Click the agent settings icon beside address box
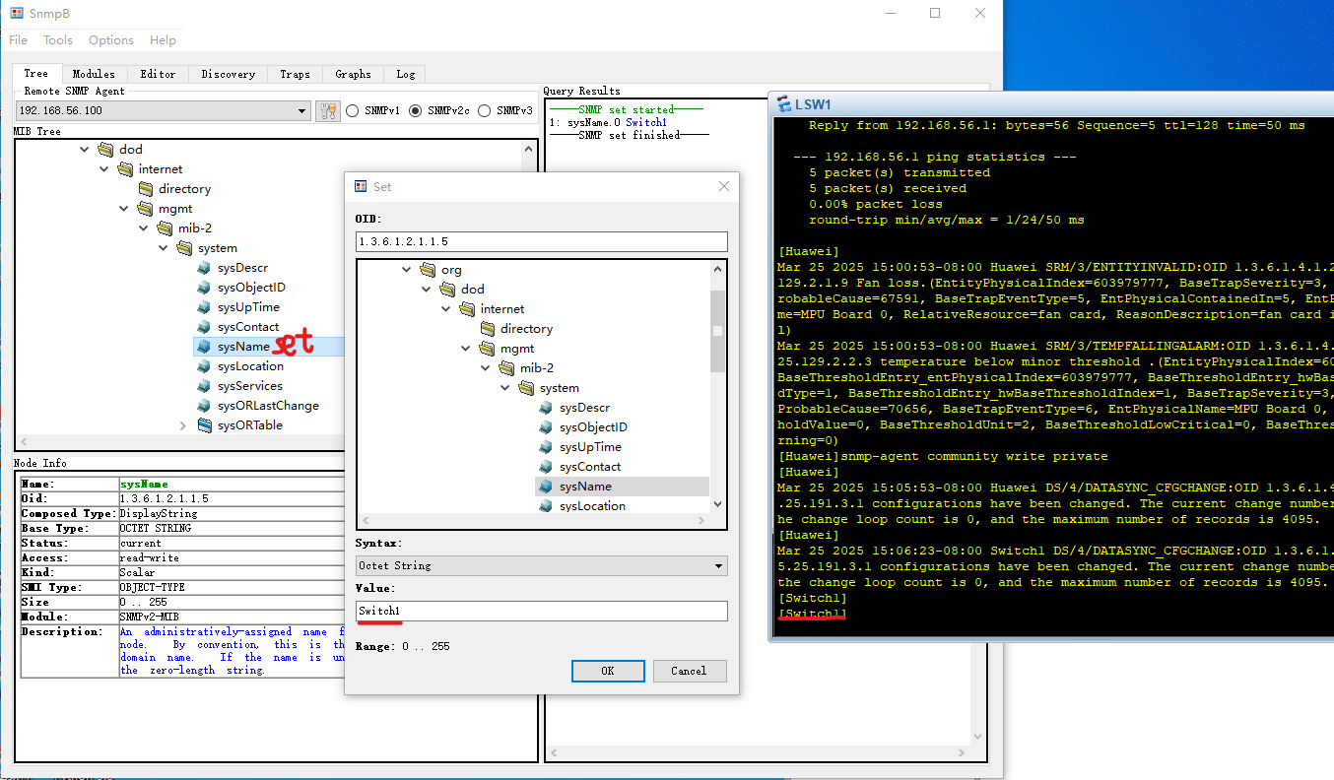The height and width of the screenshot is (780, 1334). [x=327, y=111]
